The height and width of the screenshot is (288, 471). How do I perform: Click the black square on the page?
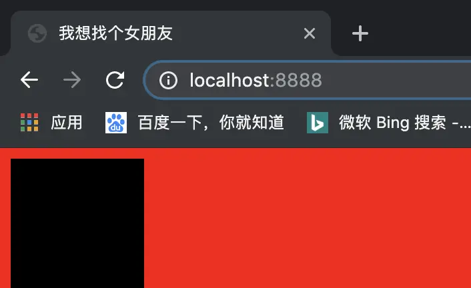click(x=77, y=223)
